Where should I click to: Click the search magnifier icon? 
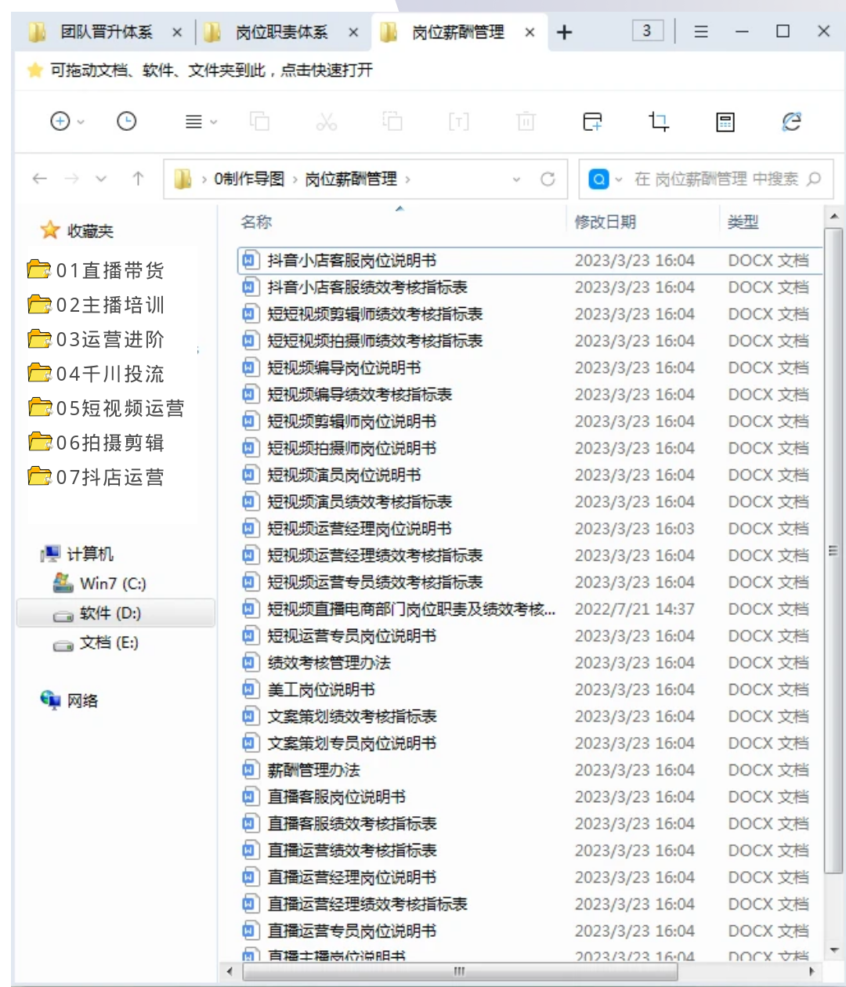(814, 179)
